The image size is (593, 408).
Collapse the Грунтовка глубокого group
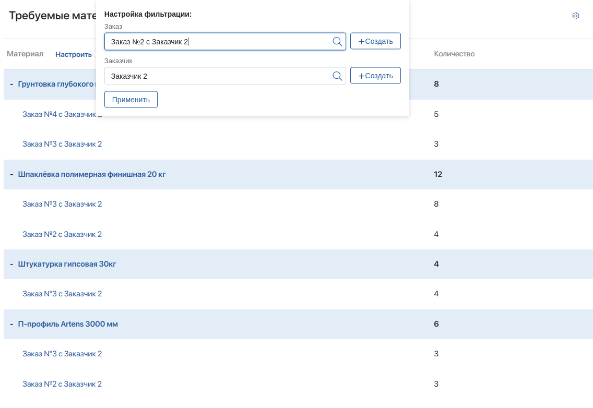coord(11,84)
